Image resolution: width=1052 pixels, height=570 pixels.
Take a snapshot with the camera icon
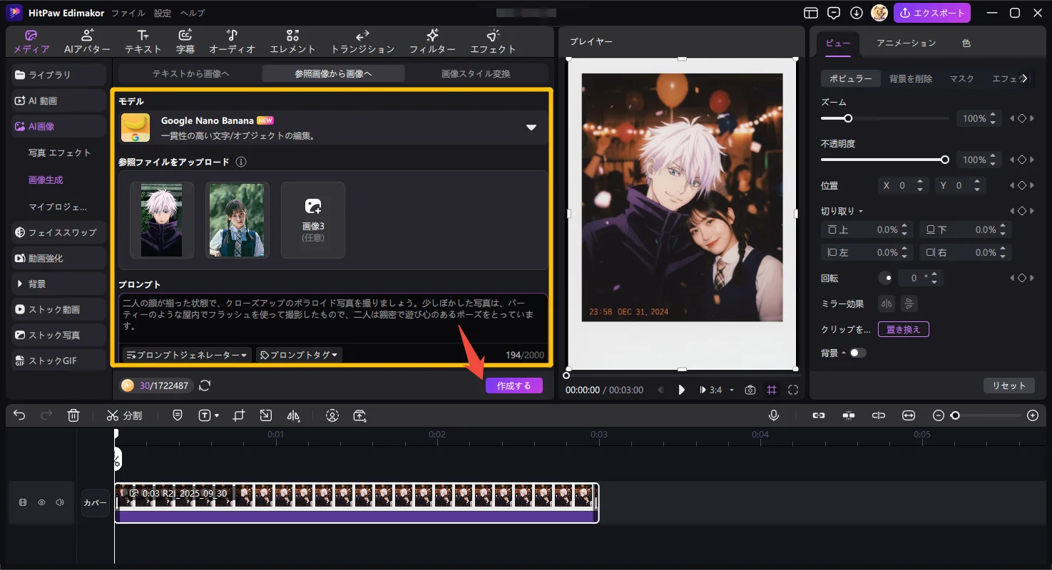point(750,390)
